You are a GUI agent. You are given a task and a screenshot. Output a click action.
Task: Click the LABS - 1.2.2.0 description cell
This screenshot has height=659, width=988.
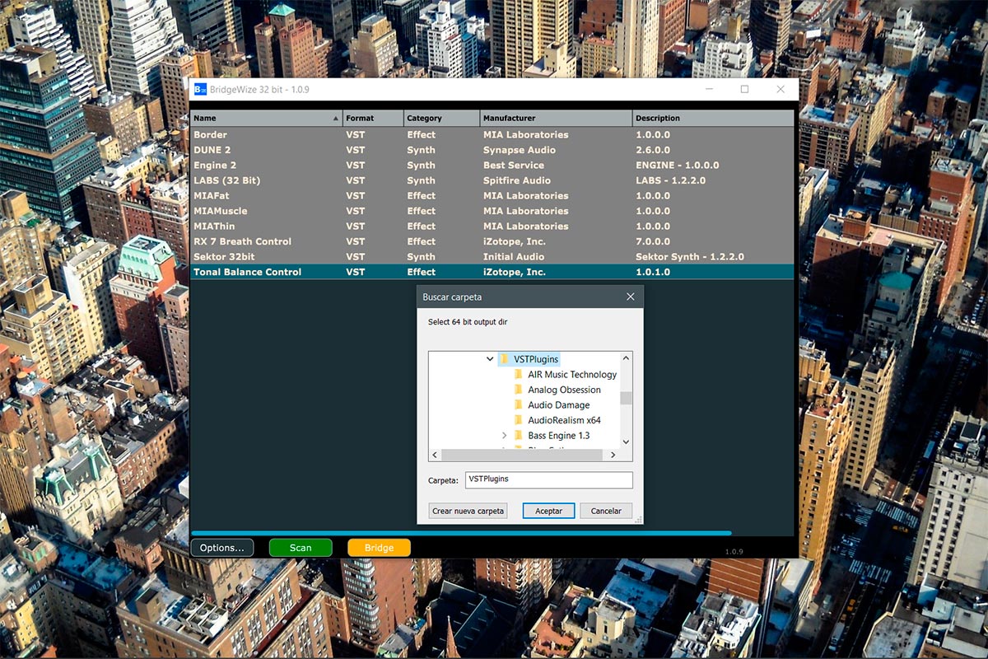point(671,180)
